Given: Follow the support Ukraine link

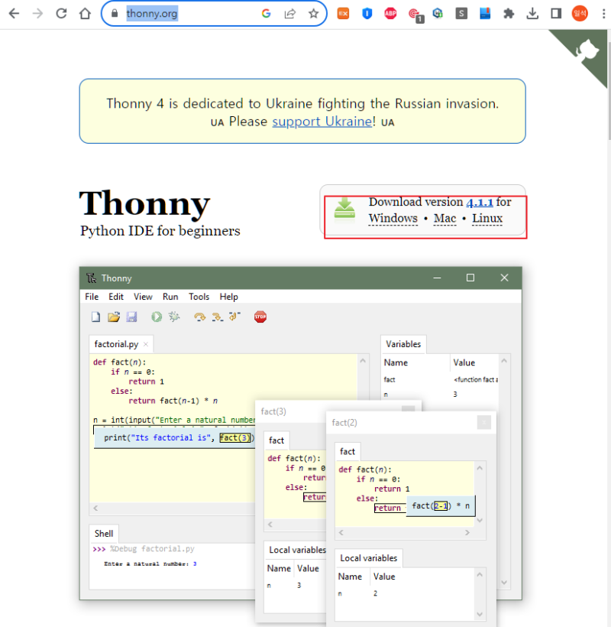Looking at the screenshot, I should click(322, 121).
